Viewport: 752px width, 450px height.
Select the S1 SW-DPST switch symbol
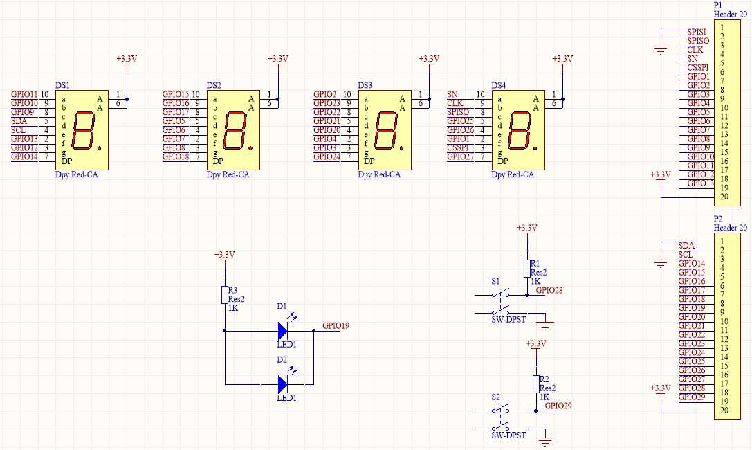tap(500, 304)
